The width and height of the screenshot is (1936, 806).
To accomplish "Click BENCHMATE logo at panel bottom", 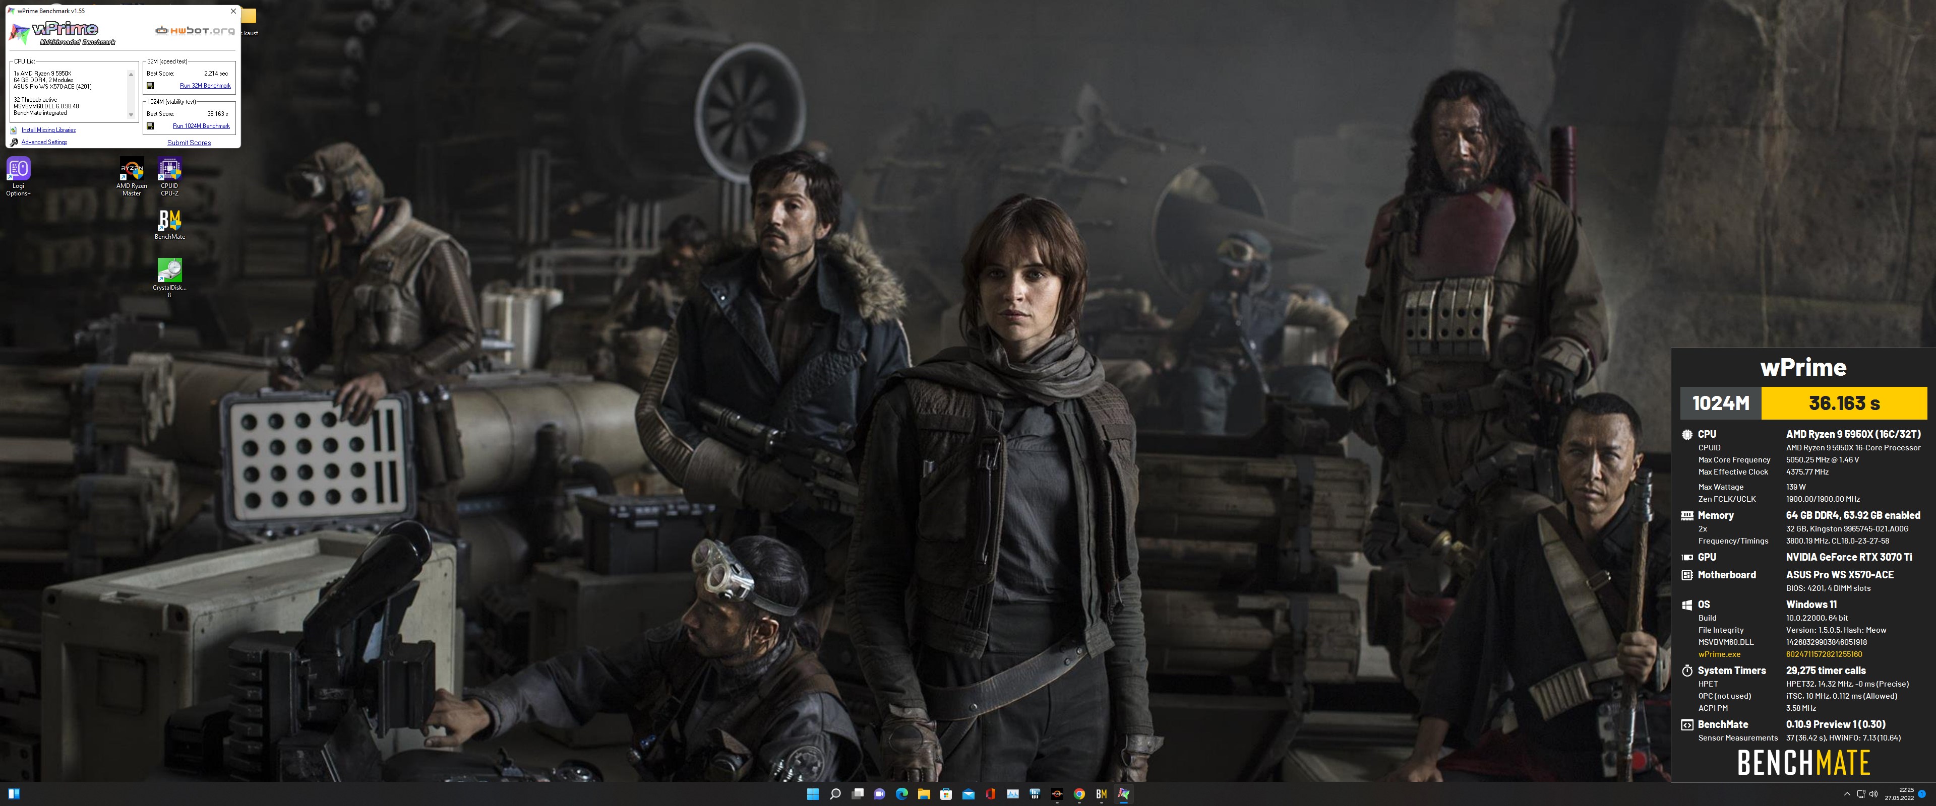I will (1803, 763).
